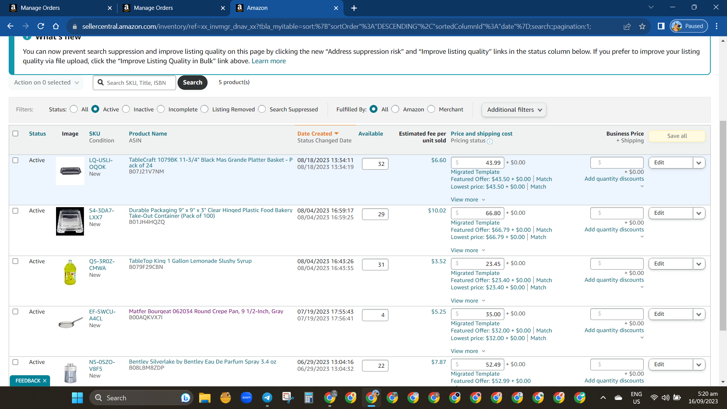
Task: Select the Matfer Bourgeat Crepe Pan checkbox
Action: [x=16, y=312]
